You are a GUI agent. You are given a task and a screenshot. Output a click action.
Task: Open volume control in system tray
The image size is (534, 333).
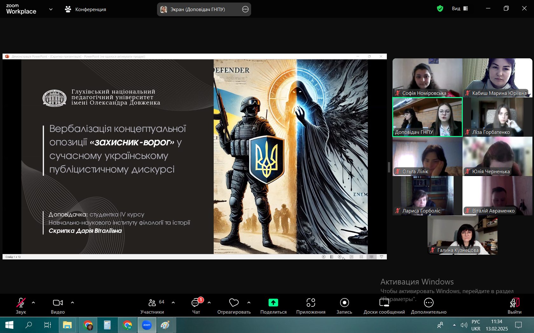coord(464,325)
